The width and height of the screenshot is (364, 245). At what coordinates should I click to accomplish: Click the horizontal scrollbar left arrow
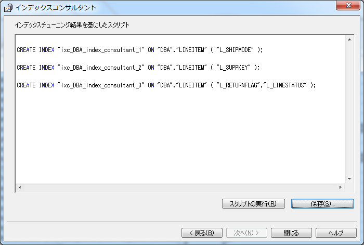[20, 187]
